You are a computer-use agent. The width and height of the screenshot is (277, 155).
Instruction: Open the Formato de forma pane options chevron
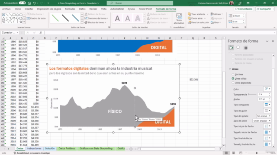point(267,41)
